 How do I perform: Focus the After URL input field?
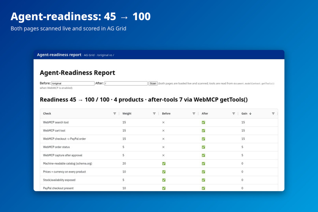(126, 83)
